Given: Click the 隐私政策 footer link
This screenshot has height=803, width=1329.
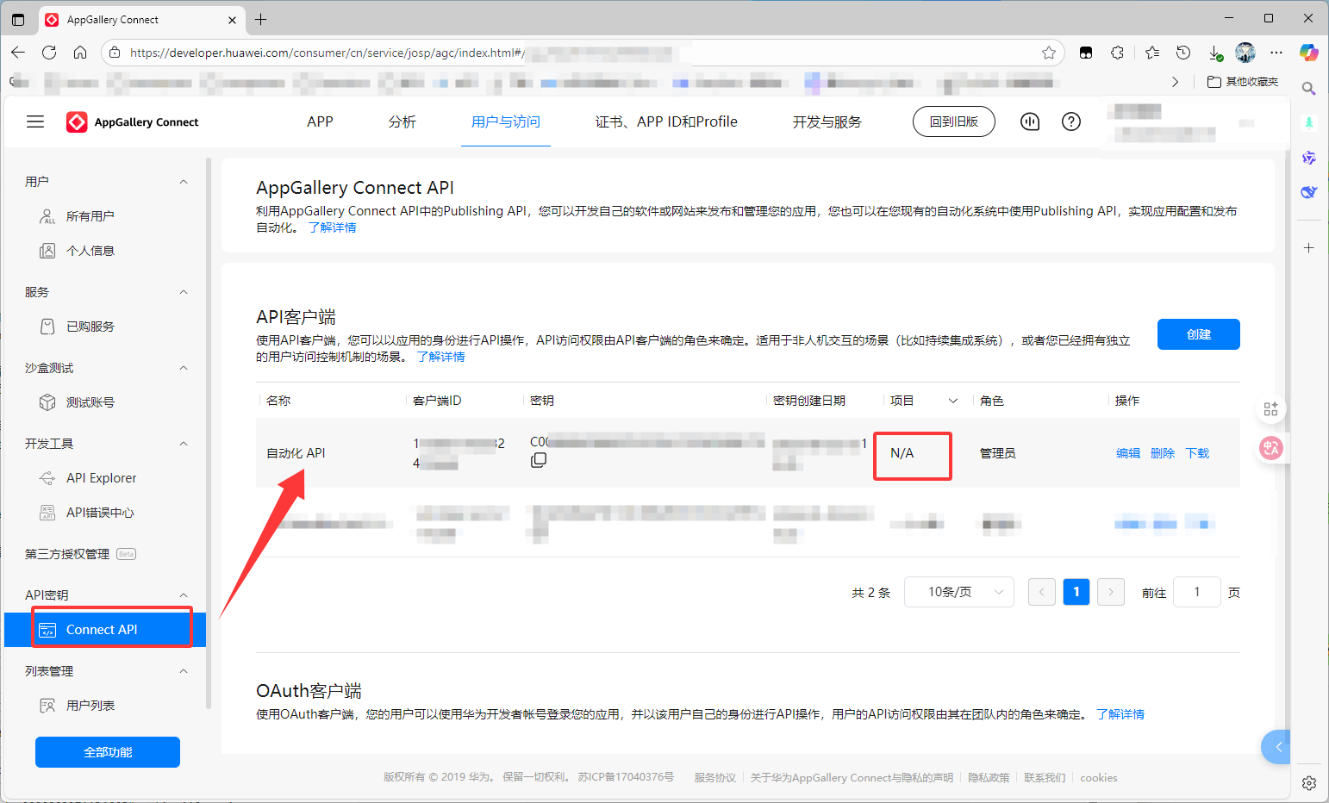Looking at the screenshot, I should tap(989, 778).
